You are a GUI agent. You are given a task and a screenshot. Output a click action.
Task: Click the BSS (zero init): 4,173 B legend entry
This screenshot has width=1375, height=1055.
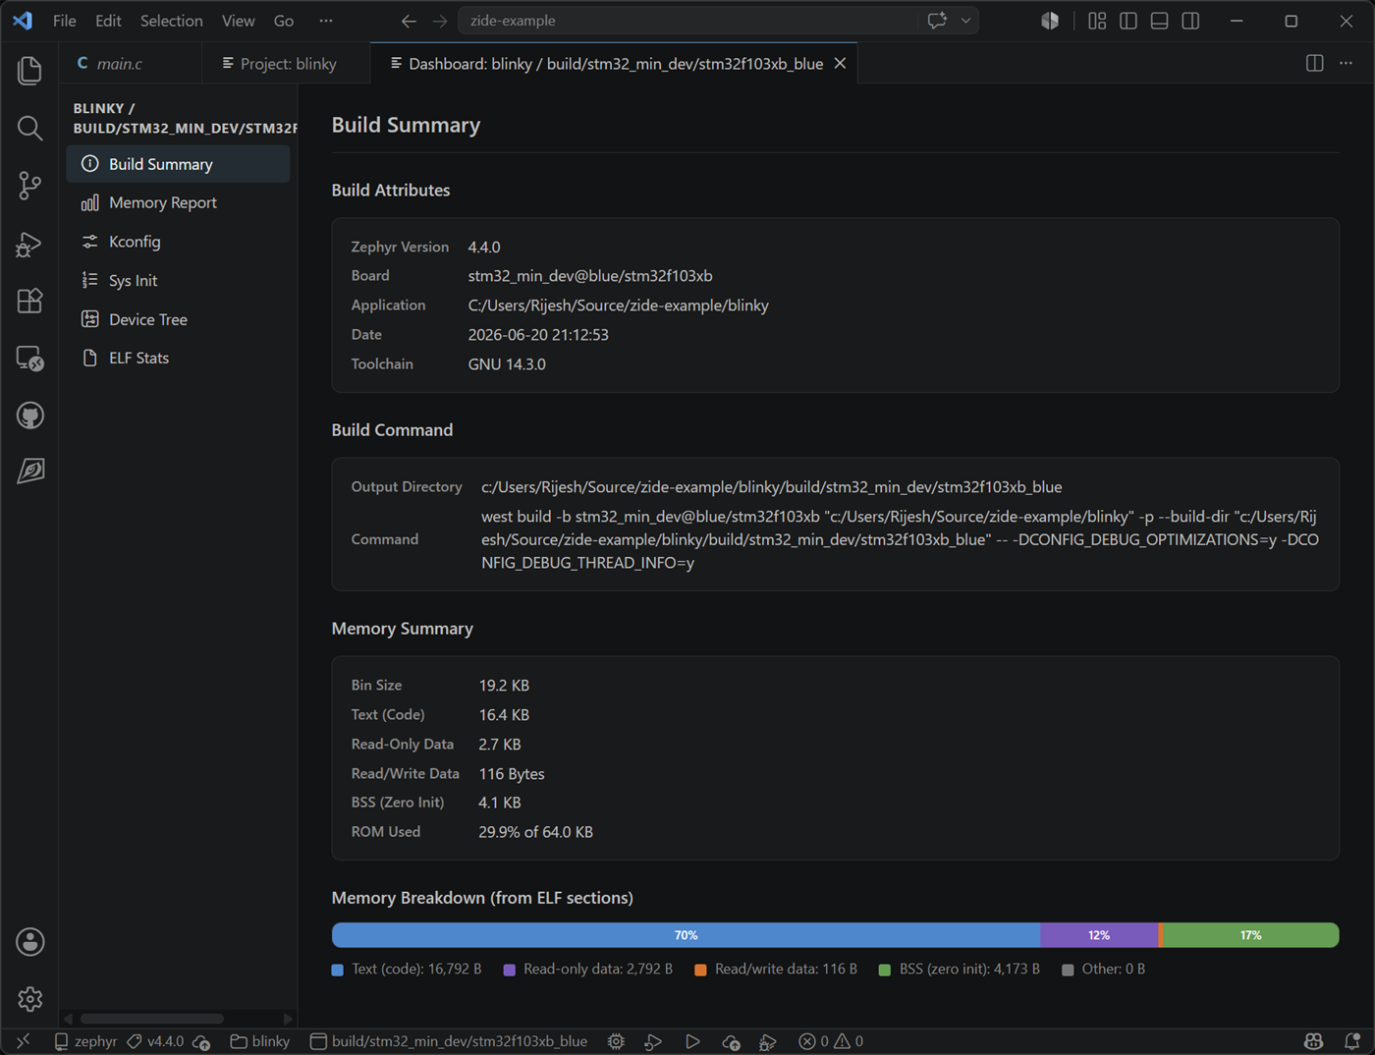[959, 970]
